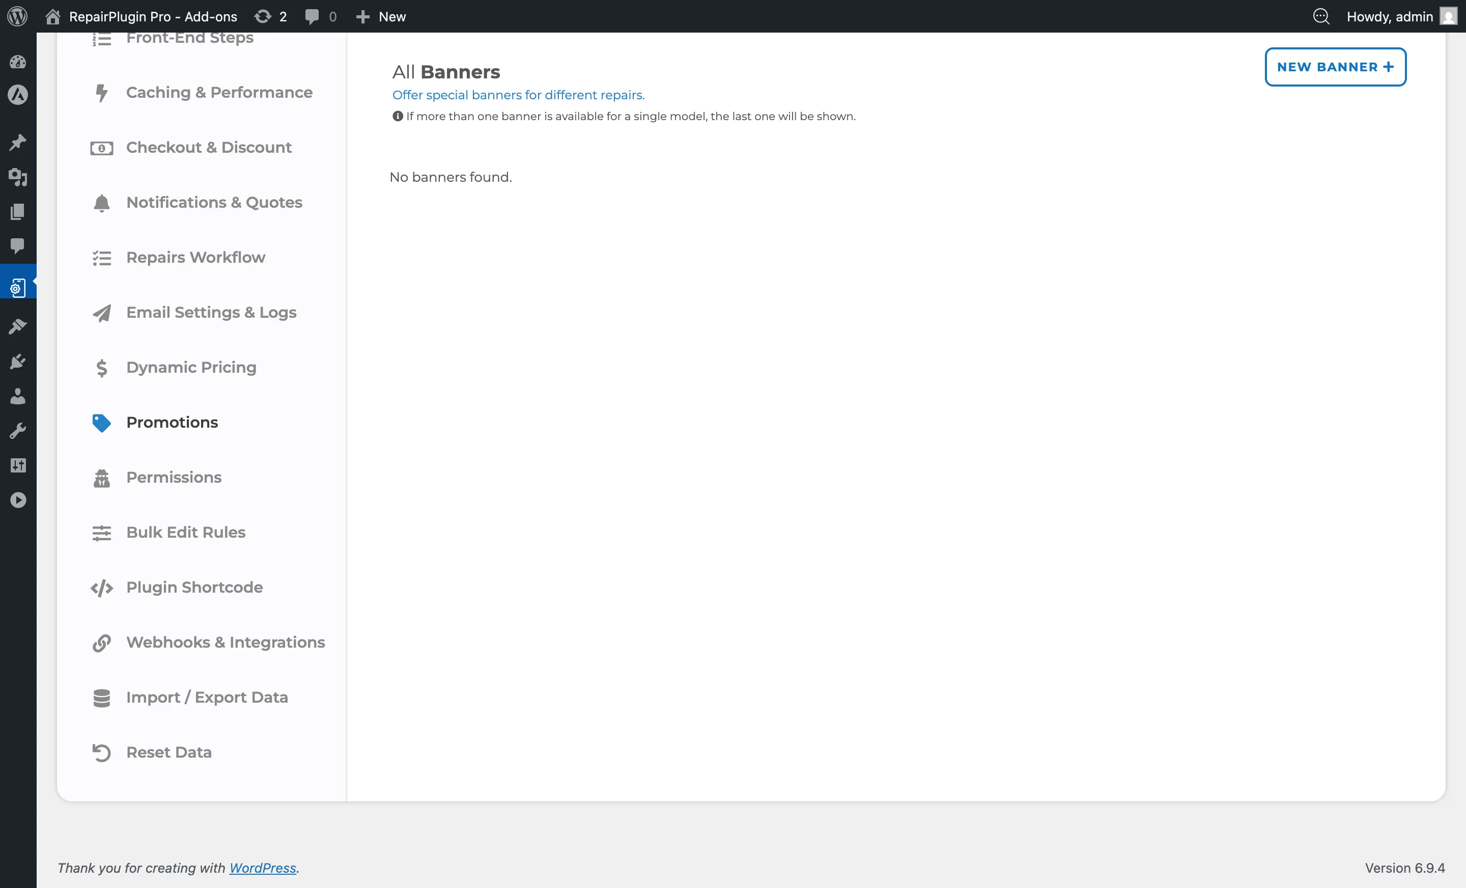Click the active RepairPlugin icon in sidebar

(18, 288)
